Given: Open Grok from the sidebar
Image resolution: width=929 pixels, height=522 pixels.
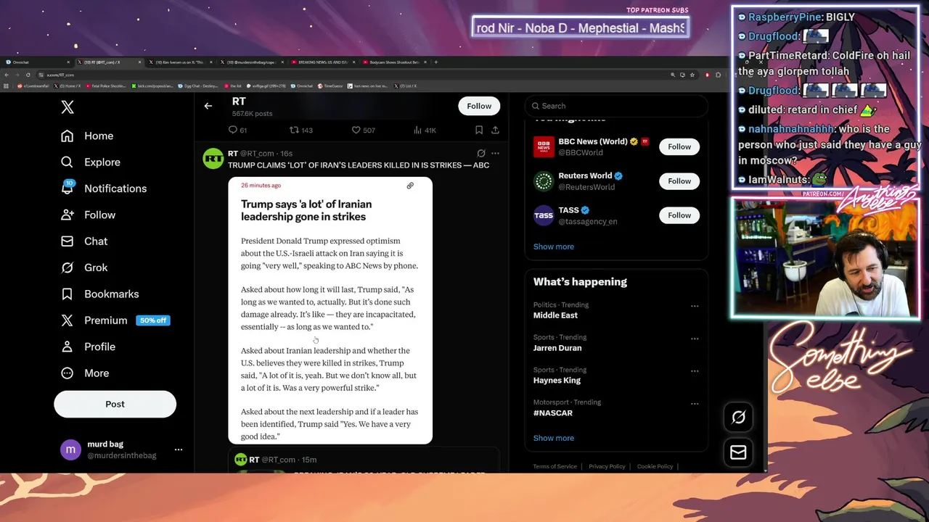Looking at the screenshot, I should [84, 268].
